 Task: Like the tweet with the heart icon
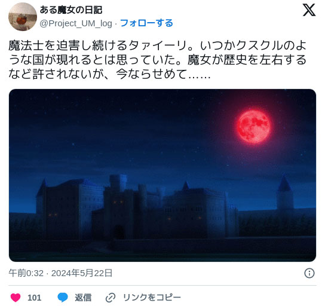tap(16, 298)
